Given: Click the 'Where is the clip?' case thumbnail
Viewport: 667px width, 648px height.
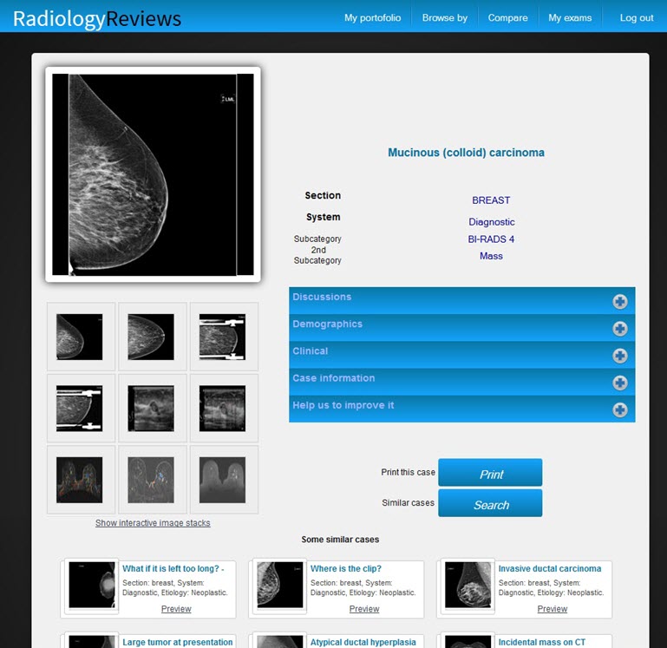Looking at the screenshot, I should pos(280,585).
